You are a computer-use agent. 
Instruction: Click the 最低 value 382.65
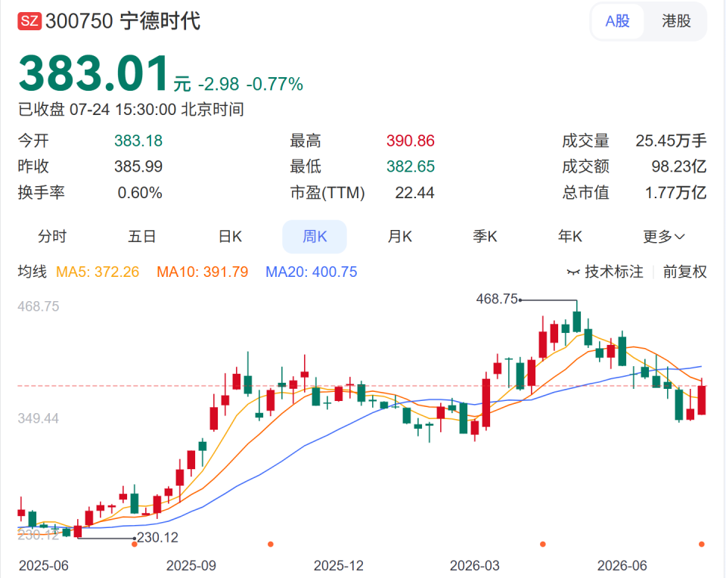(x=411, y=166)
